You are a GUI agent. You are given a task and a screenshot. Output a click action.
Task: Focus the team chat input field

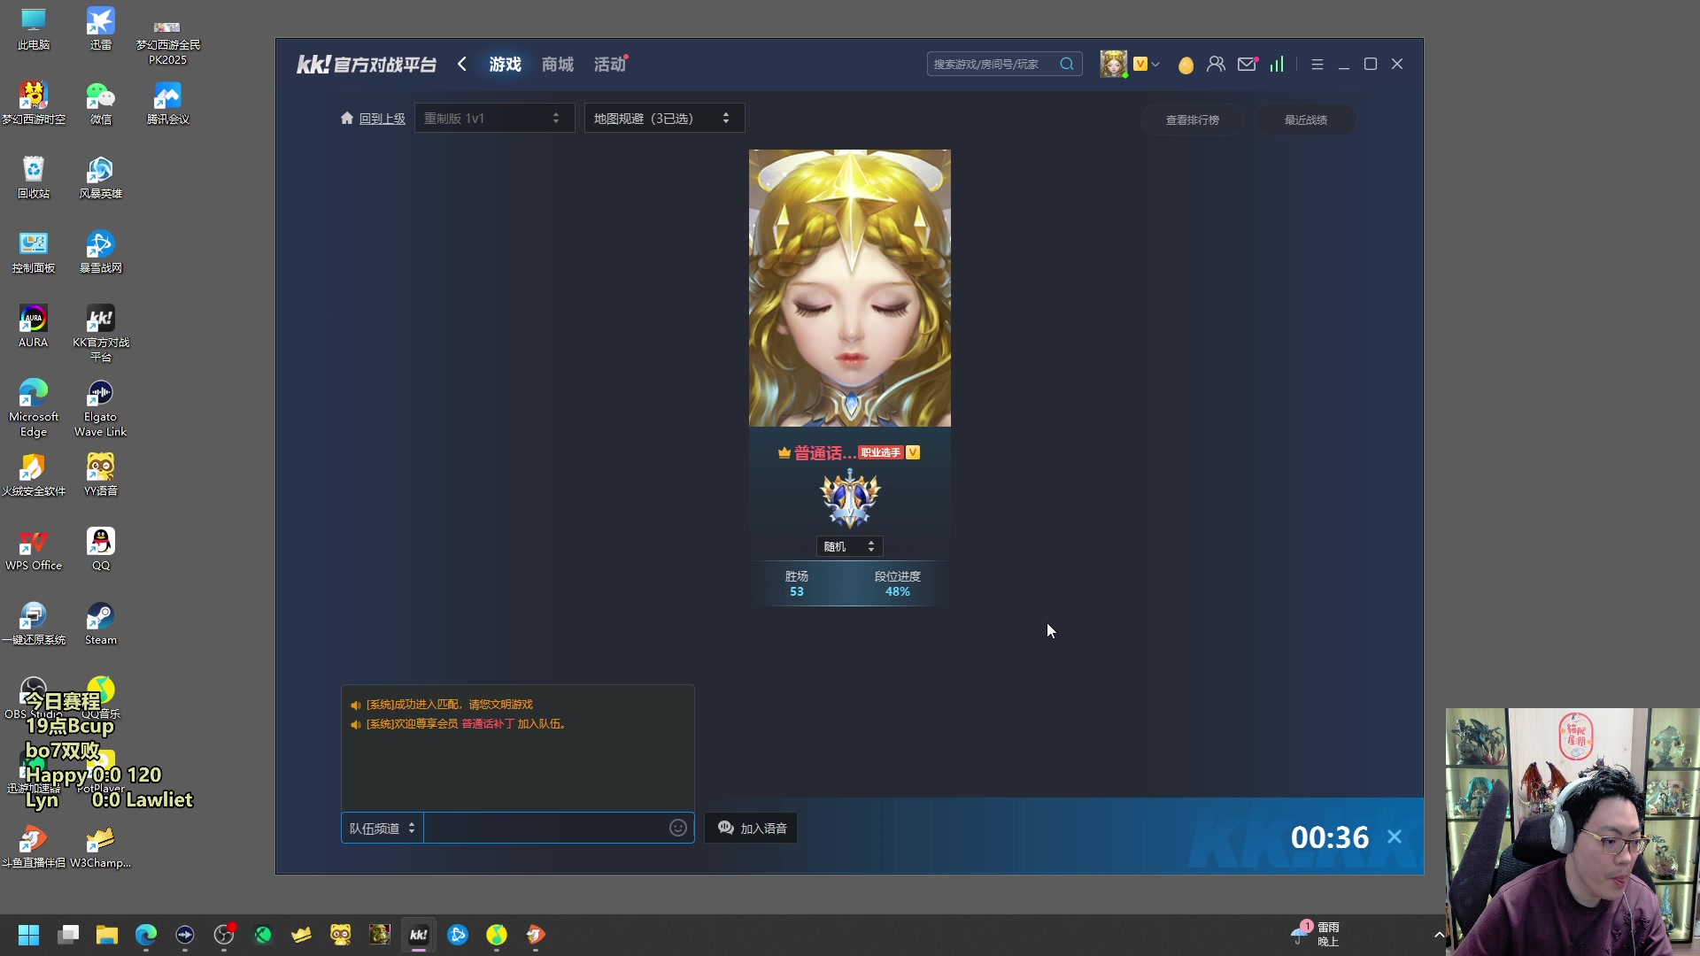[545, 828]
